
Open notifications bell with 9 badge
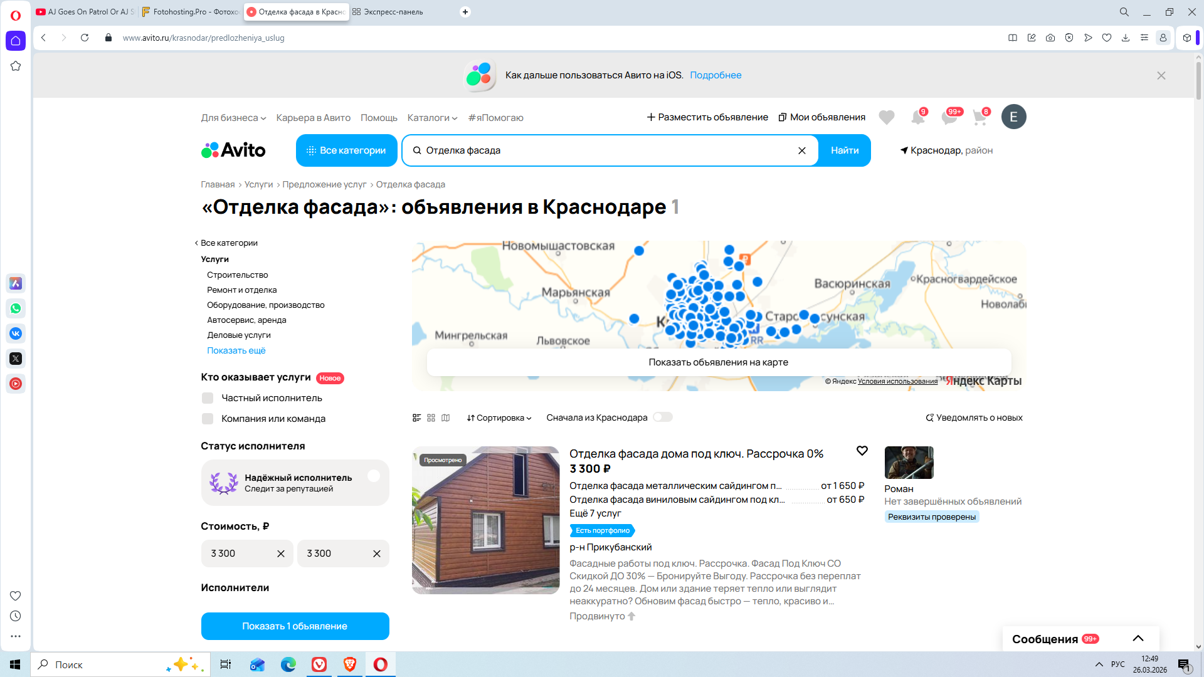click(917, 117)
